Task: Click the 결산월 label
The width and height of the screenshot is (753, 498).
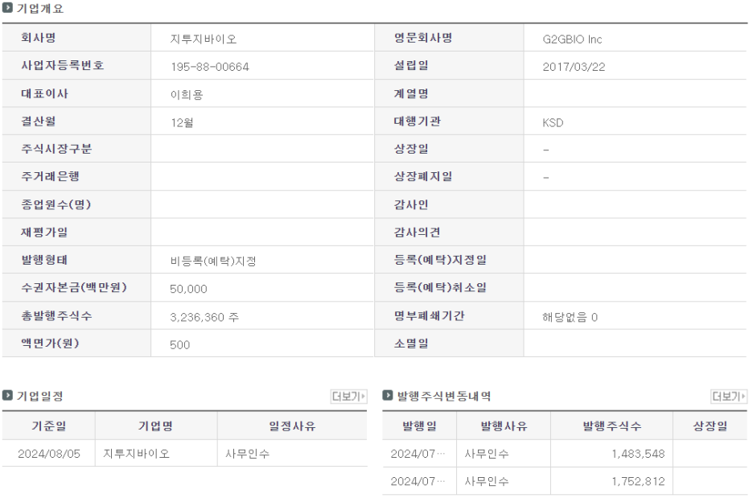Action: (x=39, y=121)
